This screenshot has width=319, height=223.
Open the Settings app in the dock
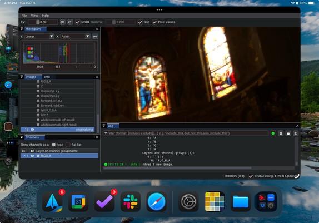[188, 202]
